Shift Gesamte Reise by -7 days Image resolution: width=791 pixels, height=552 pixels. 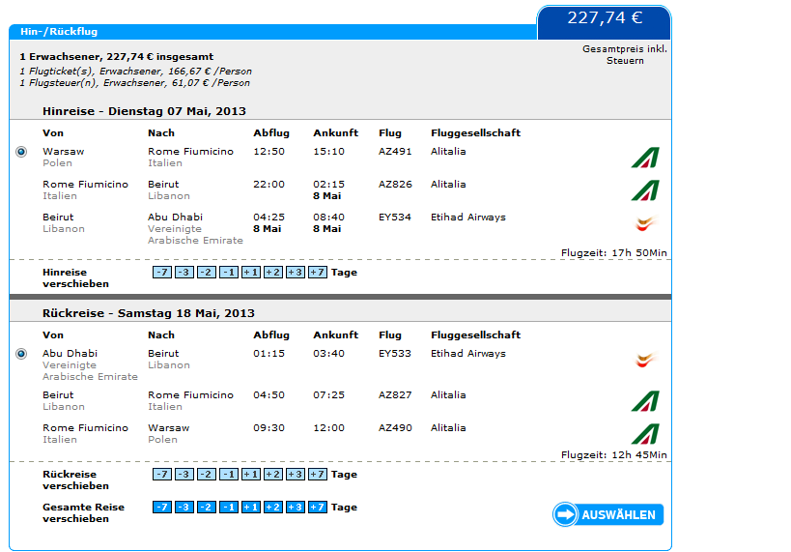click(162, 508)
